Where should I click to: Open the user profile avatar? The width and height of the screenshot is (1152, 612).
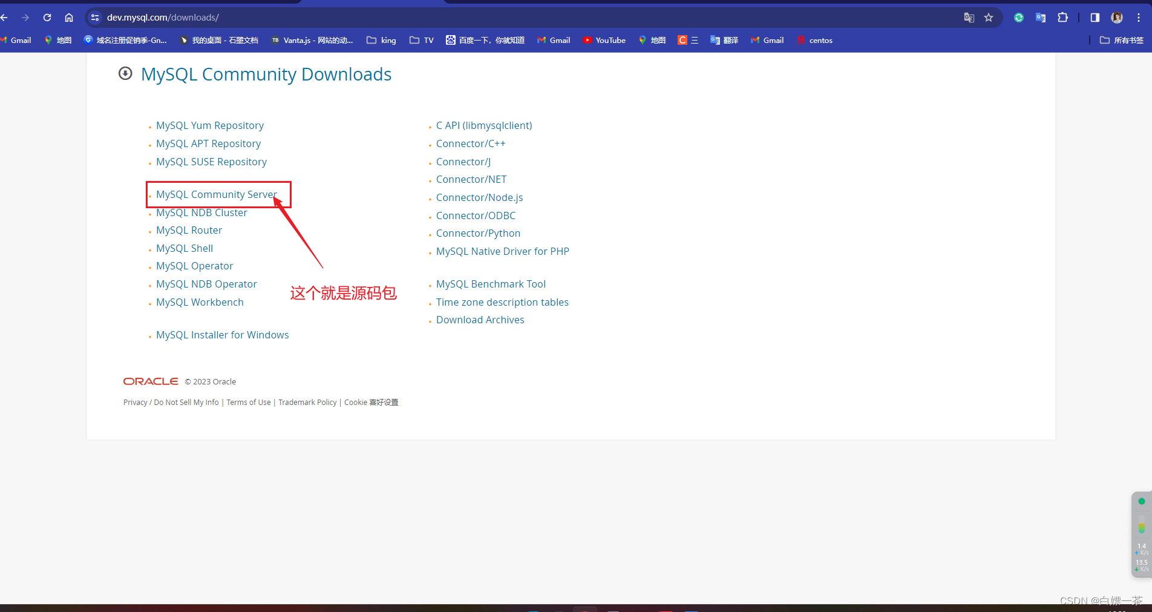tap(1117, 18)
